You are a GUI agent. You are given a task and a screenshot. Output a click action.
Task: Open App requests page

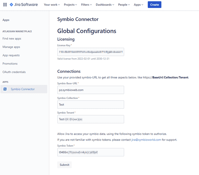click(11, 55)
